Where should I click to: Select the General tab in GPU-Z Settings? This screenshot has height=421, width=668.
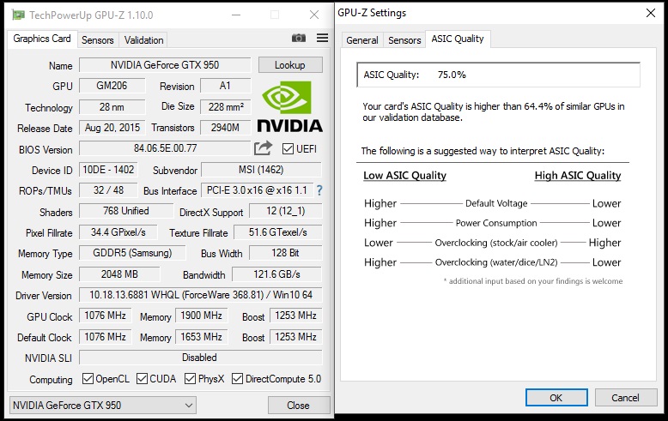point(362,40)
